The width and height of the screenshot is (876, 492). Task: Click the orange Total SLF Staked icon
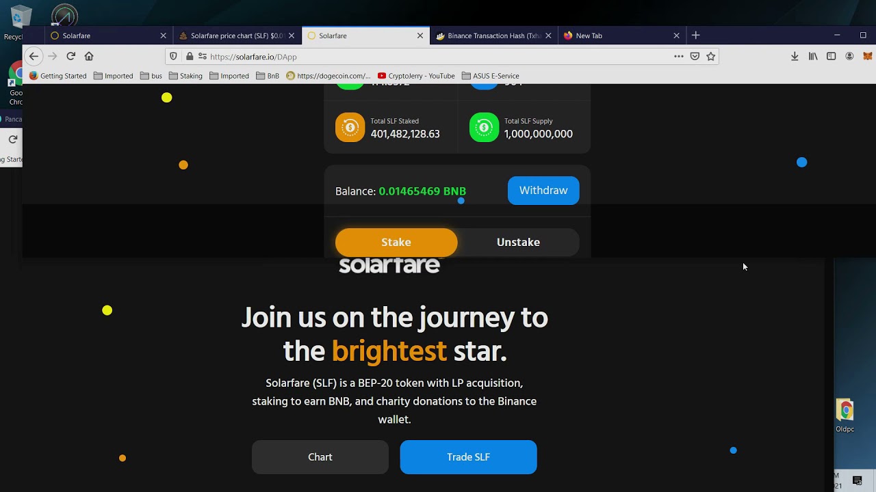pyautogui.click(x=350, y=127)
